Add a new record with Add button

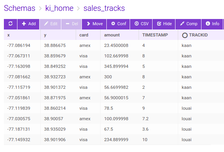coord(28,24)
